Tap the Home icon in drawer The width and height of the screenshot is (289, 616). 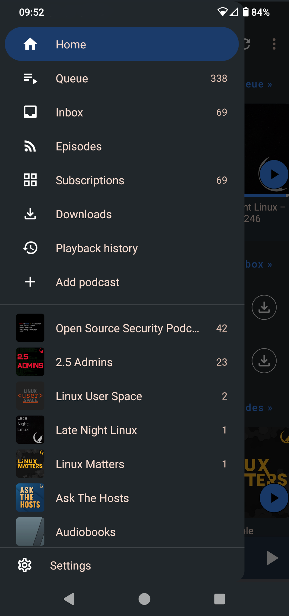pyautogui.click(x=30, y=44)
